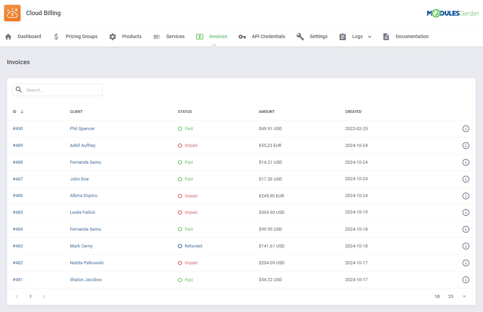The height and width of the screenshot is (312, 483).
Task: Sort by the Created column header
Action: coord(353,112)
